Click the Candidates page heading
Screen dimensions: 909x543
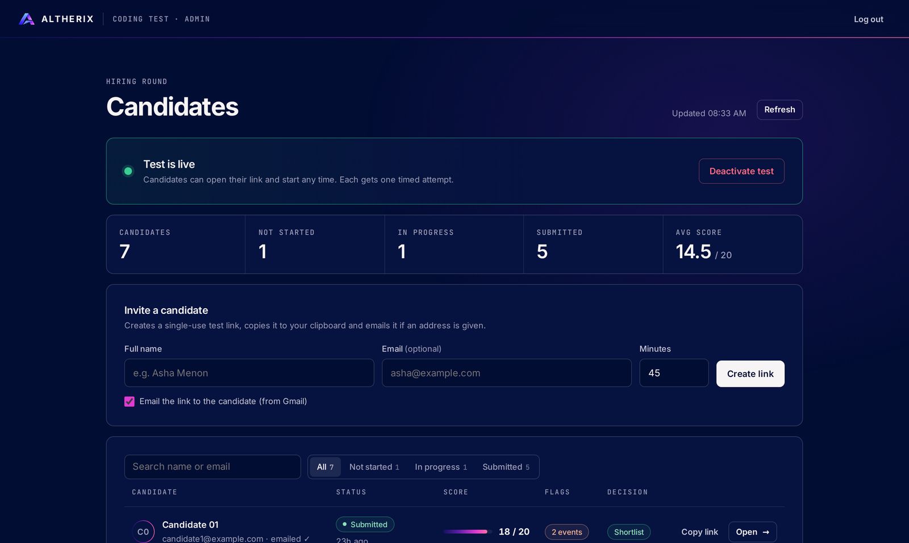pyautogui.click(x=172, y=106)
